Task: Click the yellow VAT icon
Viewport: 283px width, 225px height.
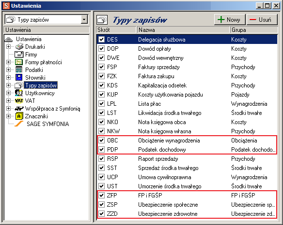Action: pyautogui.click(x=19, y=101)
